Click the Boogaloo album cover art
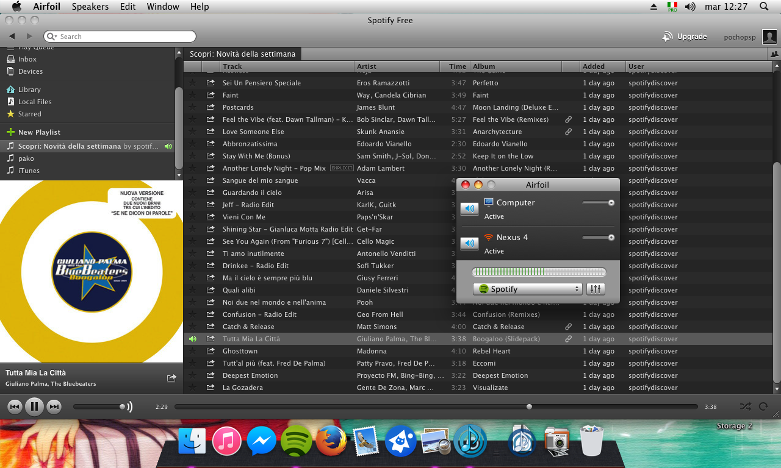The height and width of the screenshot is (468, 781). pos(92,272)
